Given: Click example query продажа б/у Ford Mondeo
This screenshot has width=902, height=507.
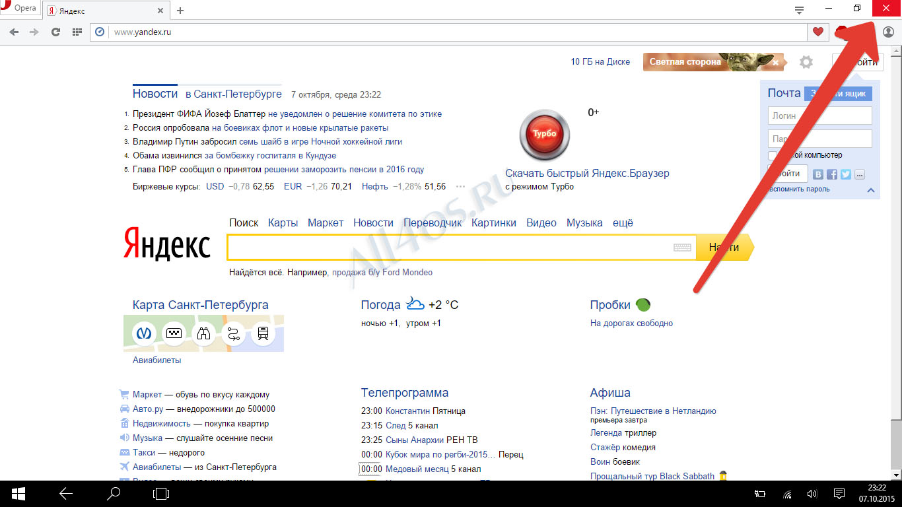Looking at the screenshot, I should pyautogui.click(x=382, y=272).
